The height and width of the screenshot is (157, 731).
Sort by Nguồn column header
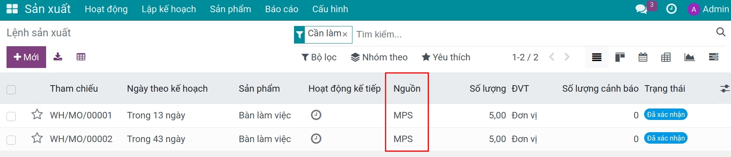coord(407,89)
